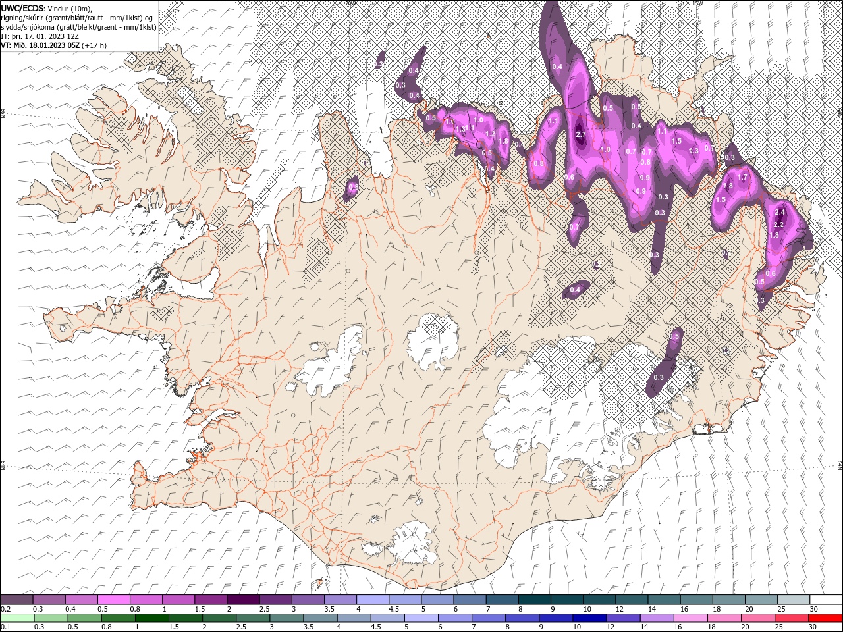Click the lower legend swatch labeled 12
Image resolution: width=843 pixels, height=632 pixels.
pos(623,618)
